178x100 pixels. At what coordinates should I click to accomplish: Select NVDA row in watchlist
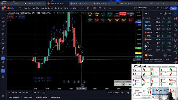[158, 36]
